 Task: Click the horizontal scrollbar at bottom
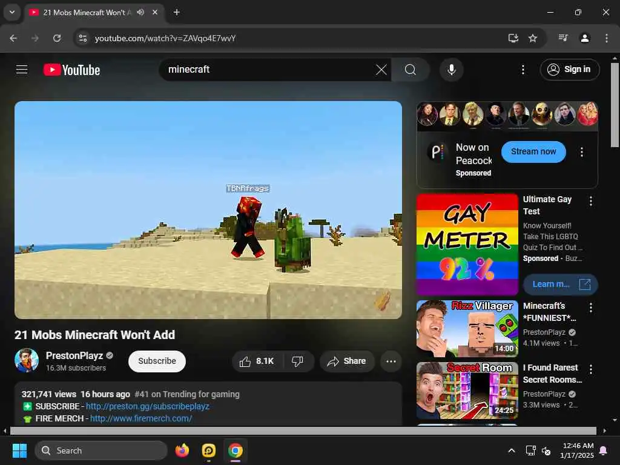pyautogui.click(x=303, y=430)
